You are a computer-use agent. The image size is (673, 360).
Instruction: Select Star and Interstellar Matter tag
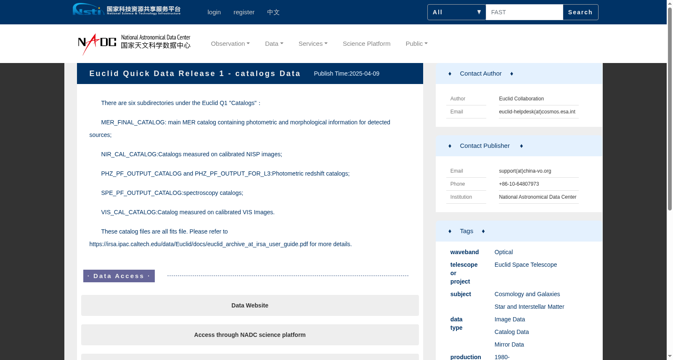529,307
